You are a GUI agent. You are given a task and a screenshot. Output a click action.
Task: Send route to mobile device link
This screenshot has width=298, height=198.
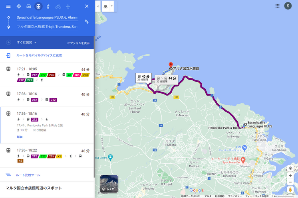coord(39,55)
